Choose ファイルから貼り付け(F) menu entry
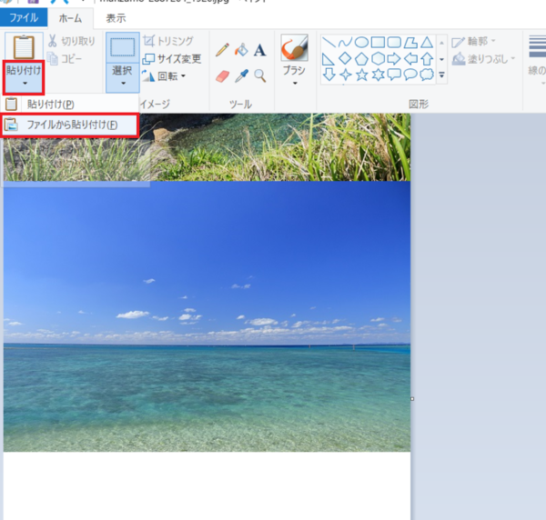The image size is (546, 520). (70, 125)
